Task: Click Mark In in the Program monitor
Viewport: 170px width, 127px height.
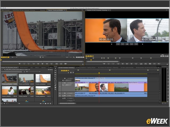Action: tap(109, 64)
